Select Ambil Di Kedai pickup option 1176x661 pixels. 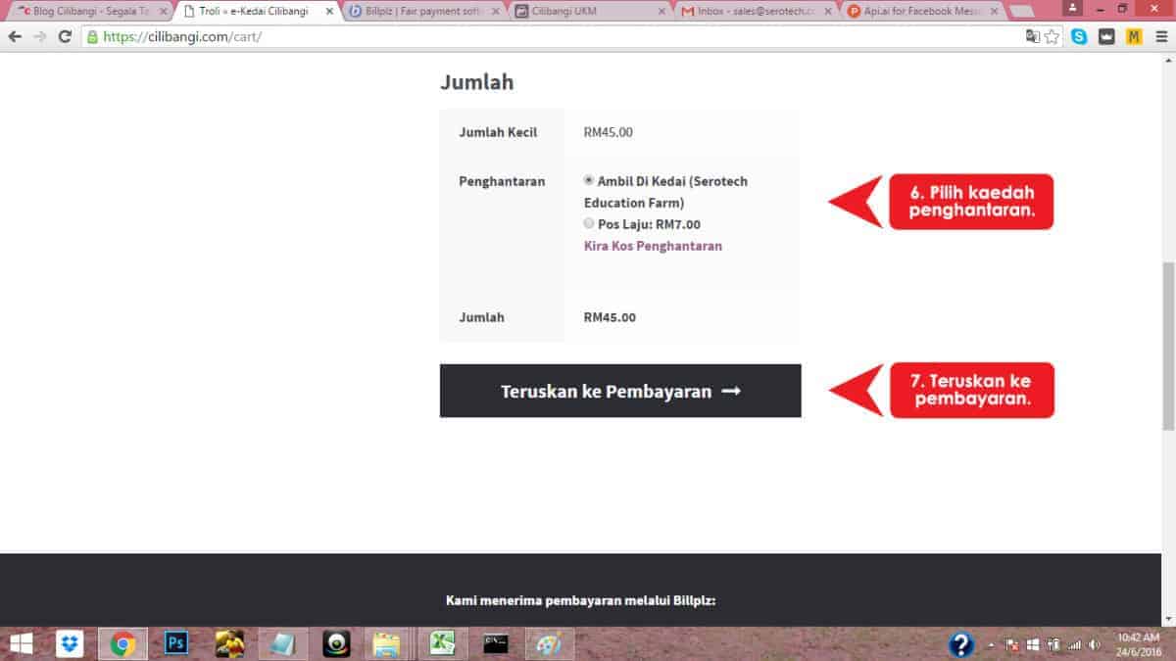click(x=589, y=181)
